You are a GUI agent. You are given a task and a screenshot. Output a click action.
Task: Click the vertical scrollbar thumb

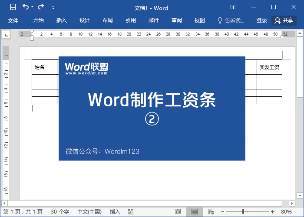pyautogui.click(x=300, y=67)
